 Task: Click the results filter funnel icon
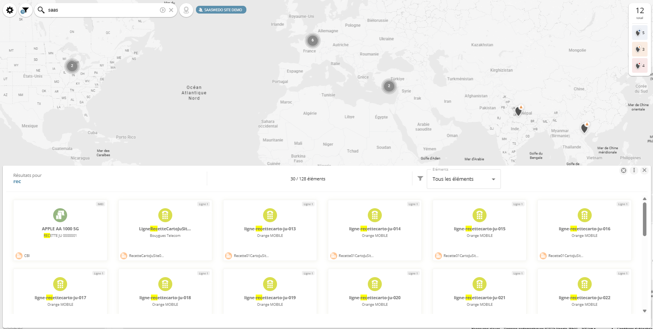[420, 178]
